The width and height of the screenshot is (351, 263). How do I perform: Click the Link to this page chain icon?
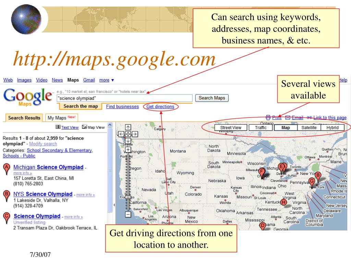point(310,117)
